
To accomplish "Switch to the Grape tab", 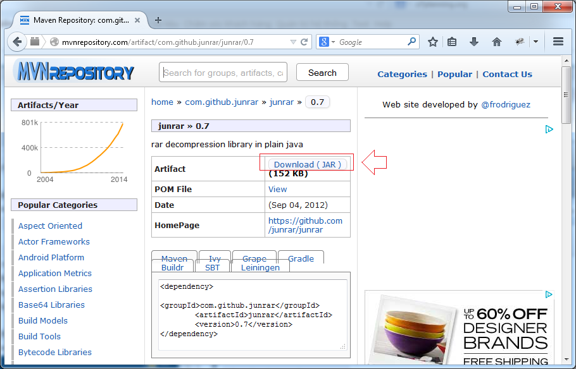I will tap(254, 258).
